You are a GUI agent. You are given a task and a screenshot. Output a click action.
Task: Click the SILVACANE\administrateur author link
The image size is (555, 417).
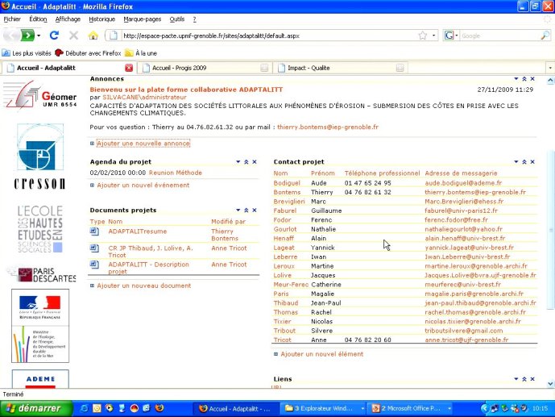(x=144, y=97)
